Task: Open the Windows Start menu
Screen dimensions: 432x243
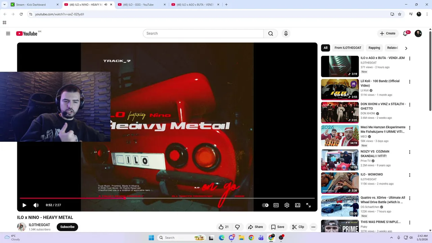Action: coord(151,238)
